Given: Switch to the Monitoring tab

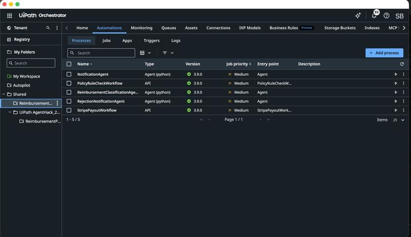Looking at the screenshot, I should tap(142, 28).
